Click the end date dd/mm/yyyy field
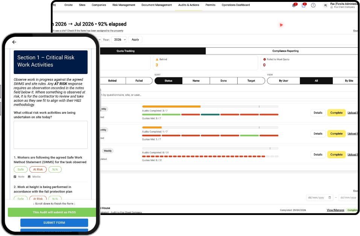This screenshot has width=360, height=236. click(x=348, y=198)
